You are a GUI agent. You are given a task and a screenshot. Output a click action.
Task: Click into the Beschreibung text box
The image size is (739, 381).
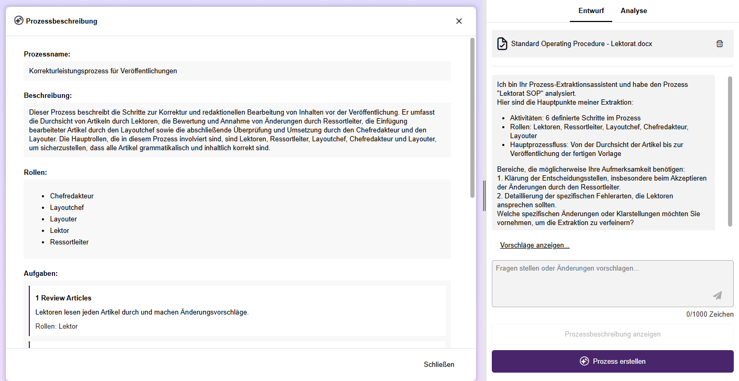coord(237,130)
